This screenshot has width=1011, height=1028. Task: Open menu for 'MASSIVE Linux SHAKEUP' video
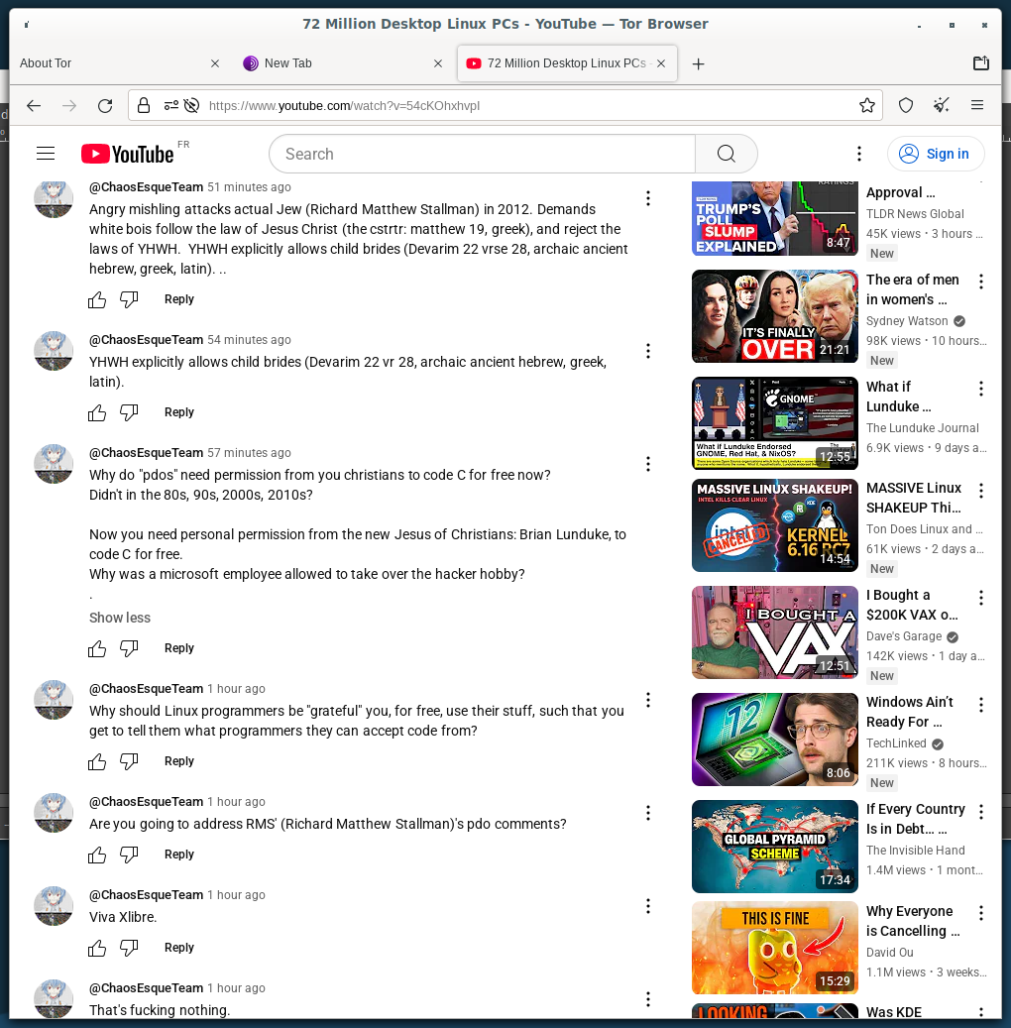pyautogui.click(x=981, y=490)
